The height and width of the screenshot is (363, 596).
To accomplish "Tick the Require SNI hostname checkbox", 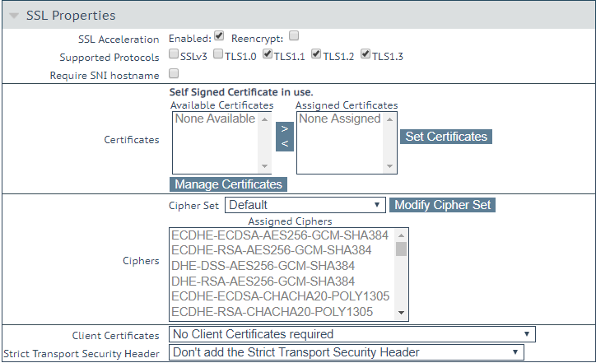I will [174, 73].
